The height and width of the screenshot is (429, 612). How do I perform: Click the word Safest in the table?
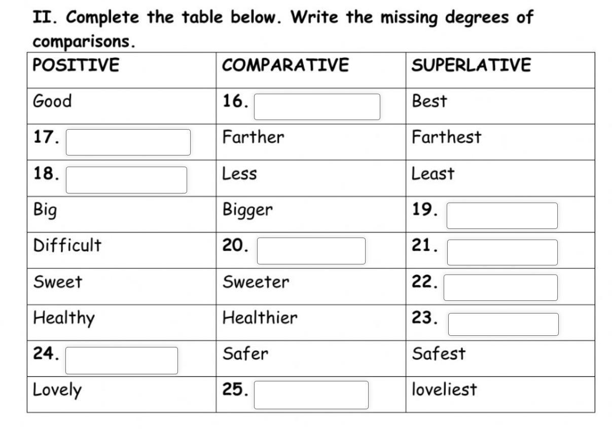[438, 354]
